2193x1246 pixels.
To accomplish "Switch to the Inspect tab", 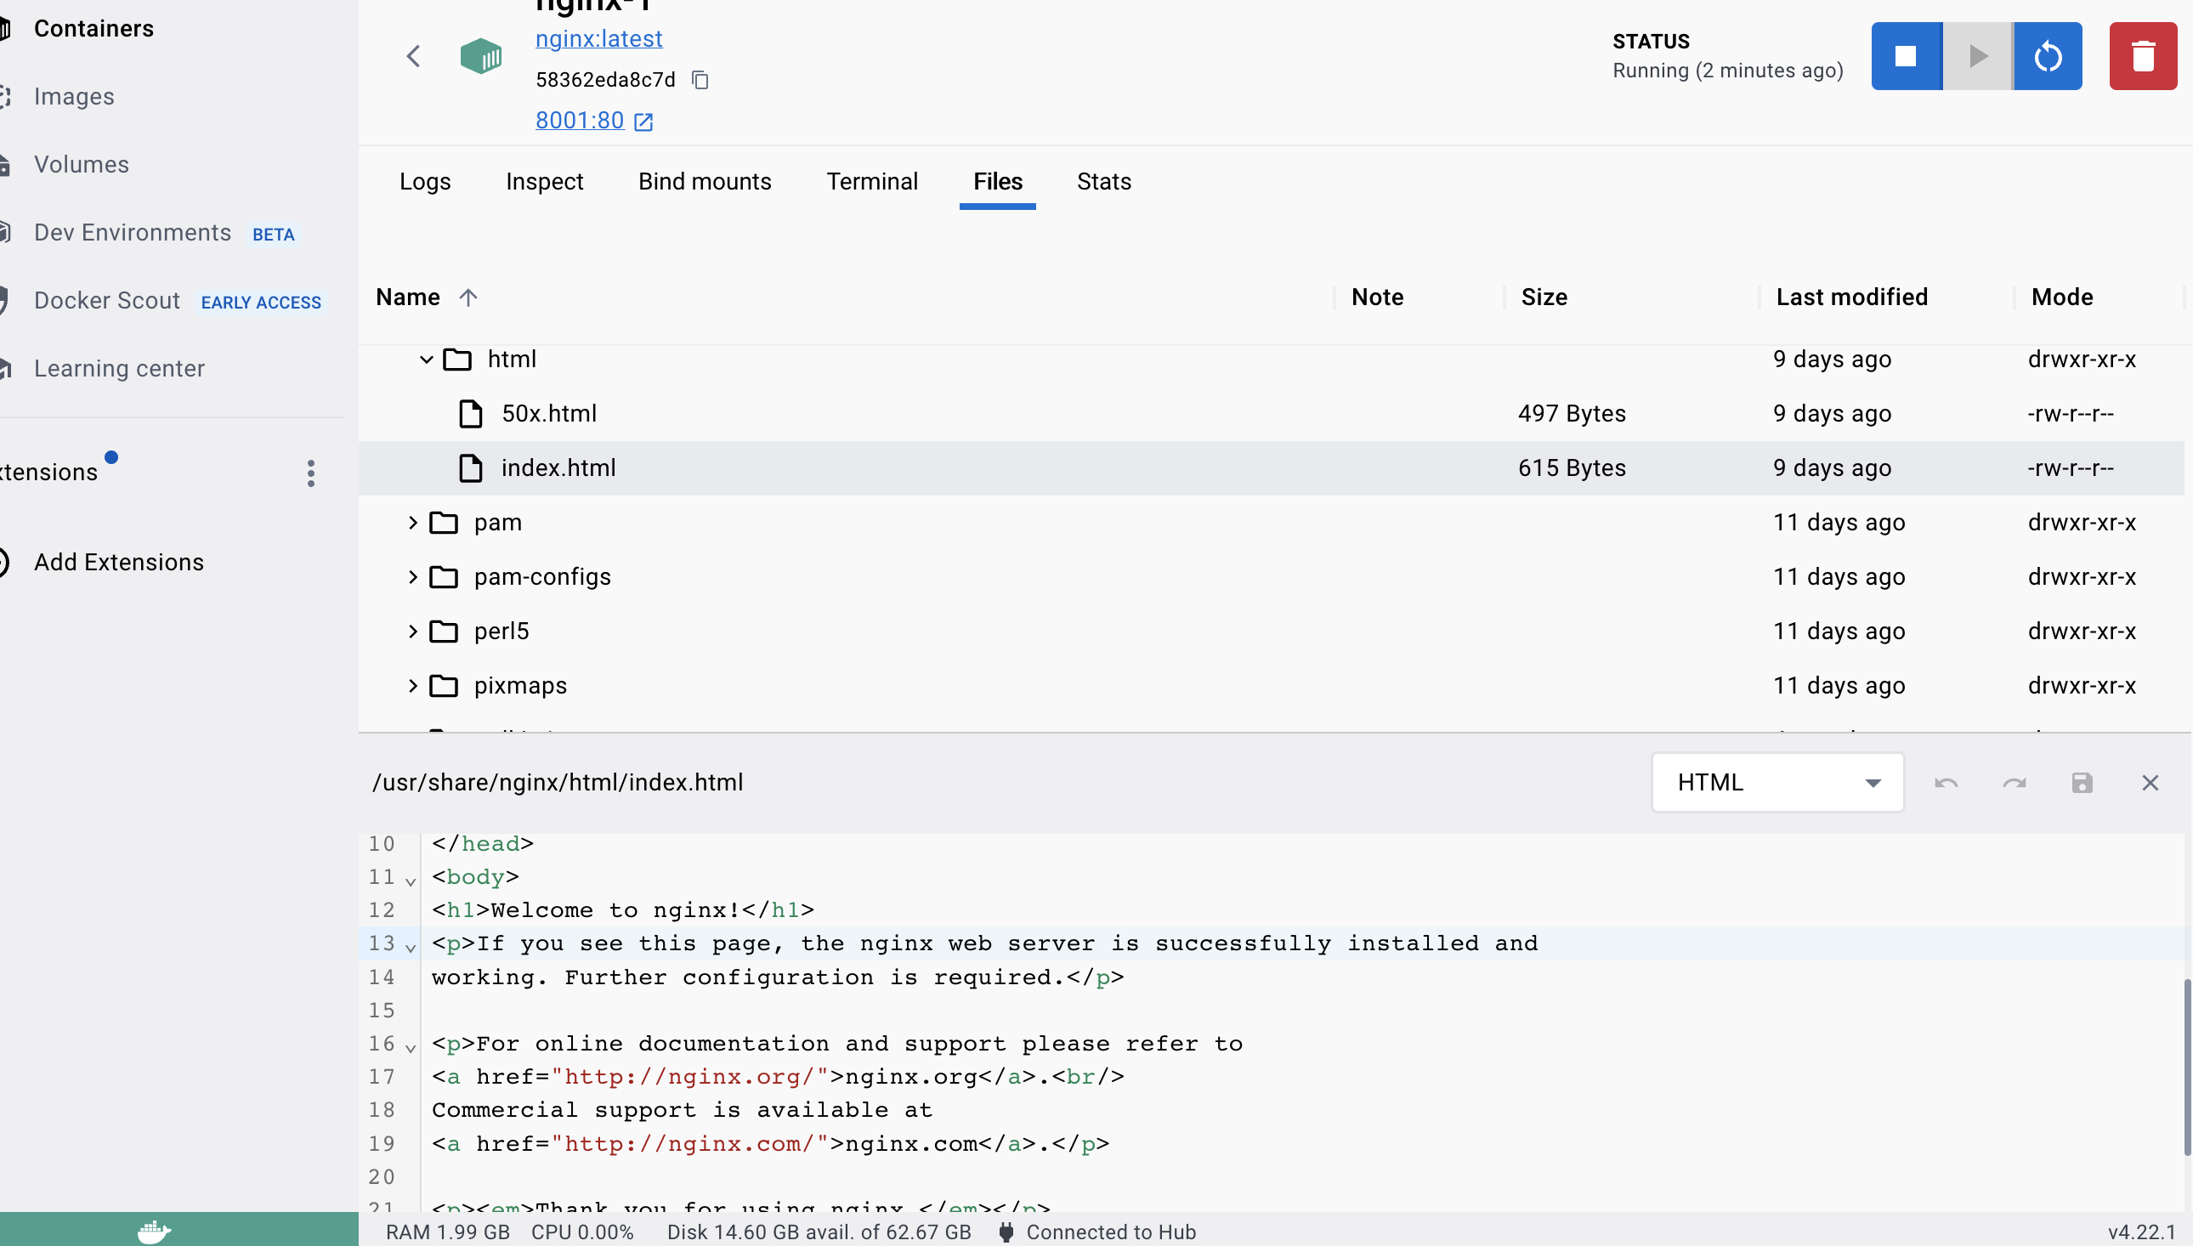I will pos(544,181).
